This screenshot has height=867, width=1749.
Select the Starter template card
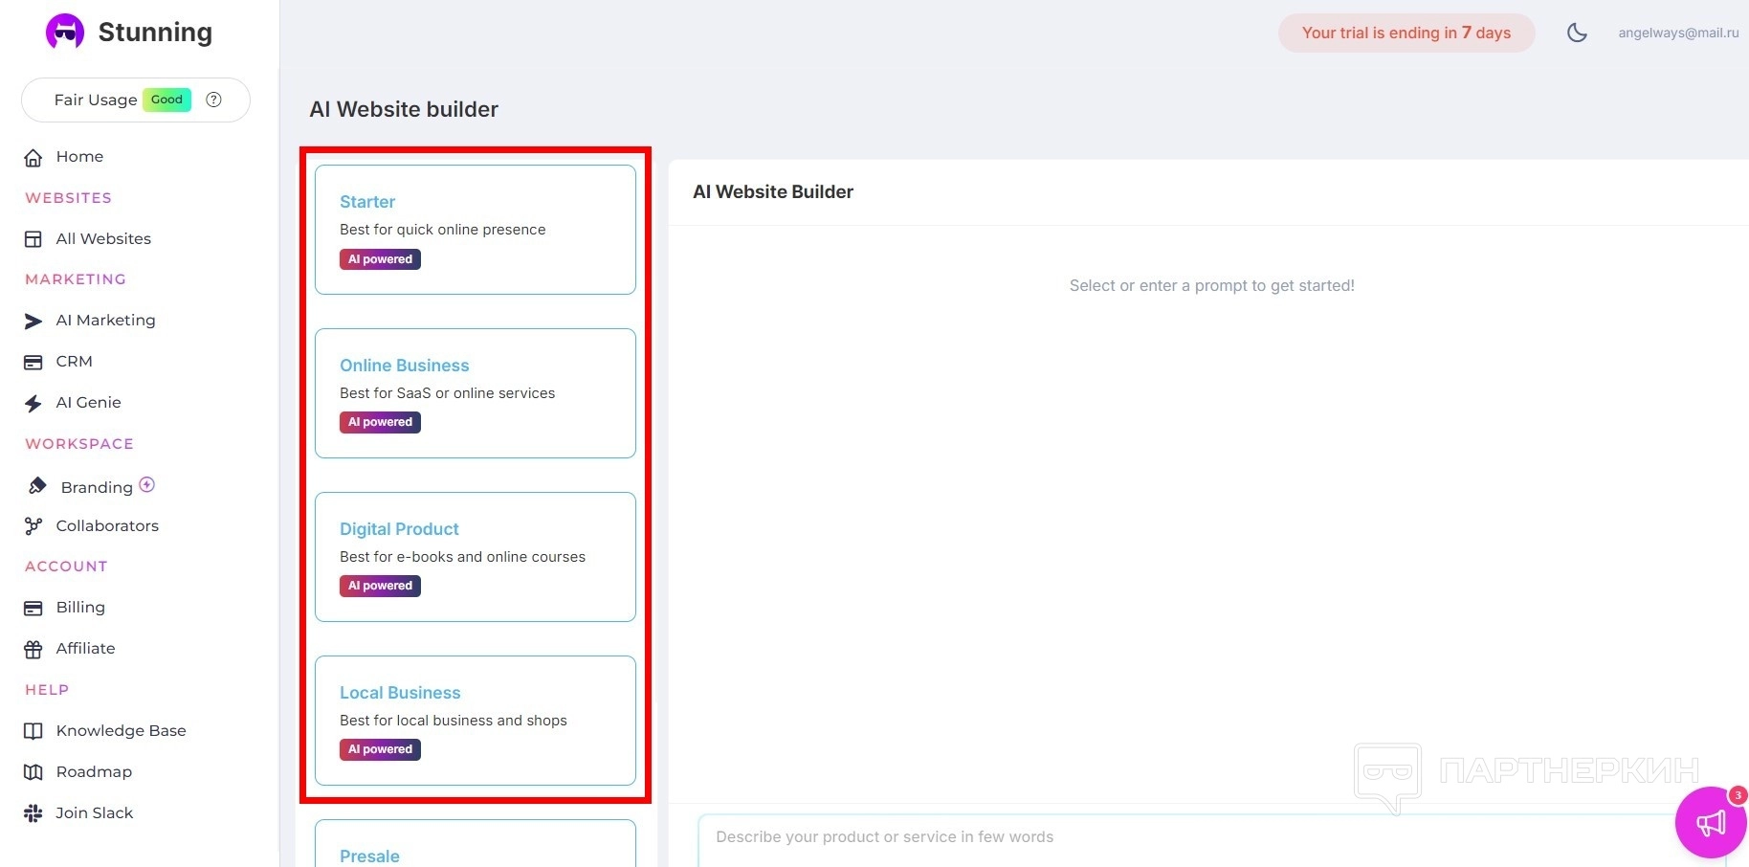coord(476,230)
